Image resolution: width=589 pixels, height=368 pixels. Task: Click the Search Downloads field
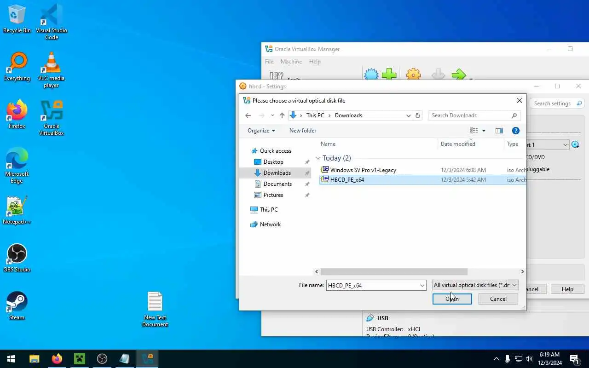pos(474,115)
